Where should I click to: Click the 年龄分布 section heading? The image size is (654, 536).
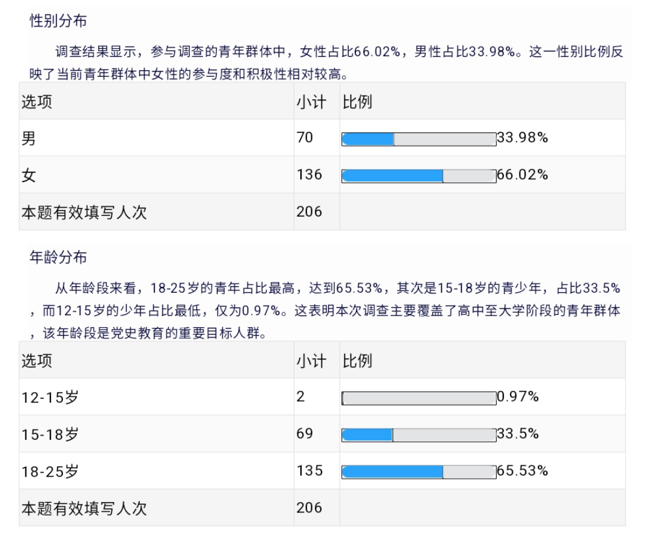(58, 257)
